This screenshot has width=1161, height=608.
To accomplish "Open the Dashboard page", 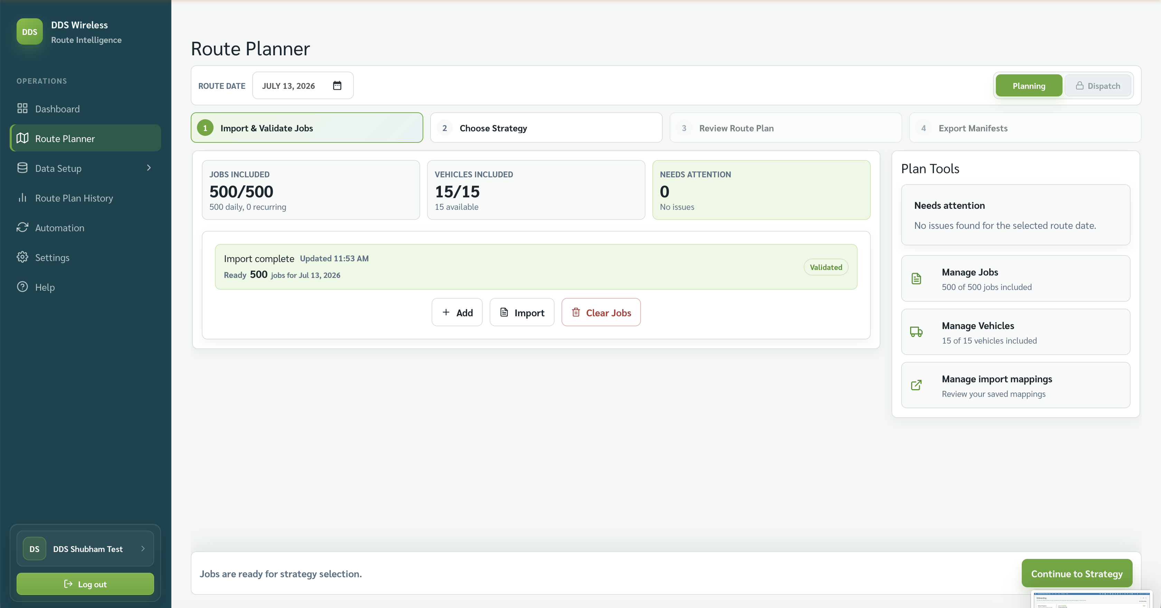I will [x=85, y=109].
